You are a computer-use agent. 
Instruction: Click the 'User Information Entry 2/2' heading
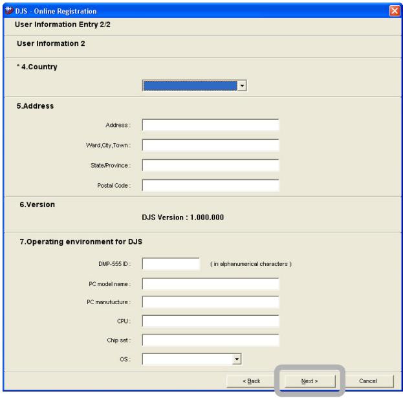tap(63, 25)
